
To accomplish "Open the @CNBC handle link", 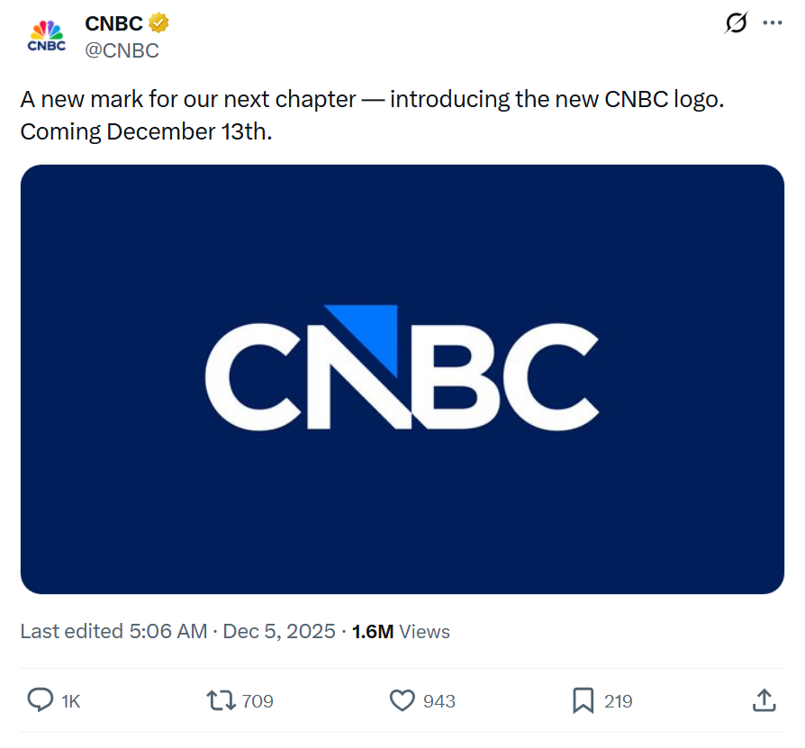I will click(x=122, y=50).
